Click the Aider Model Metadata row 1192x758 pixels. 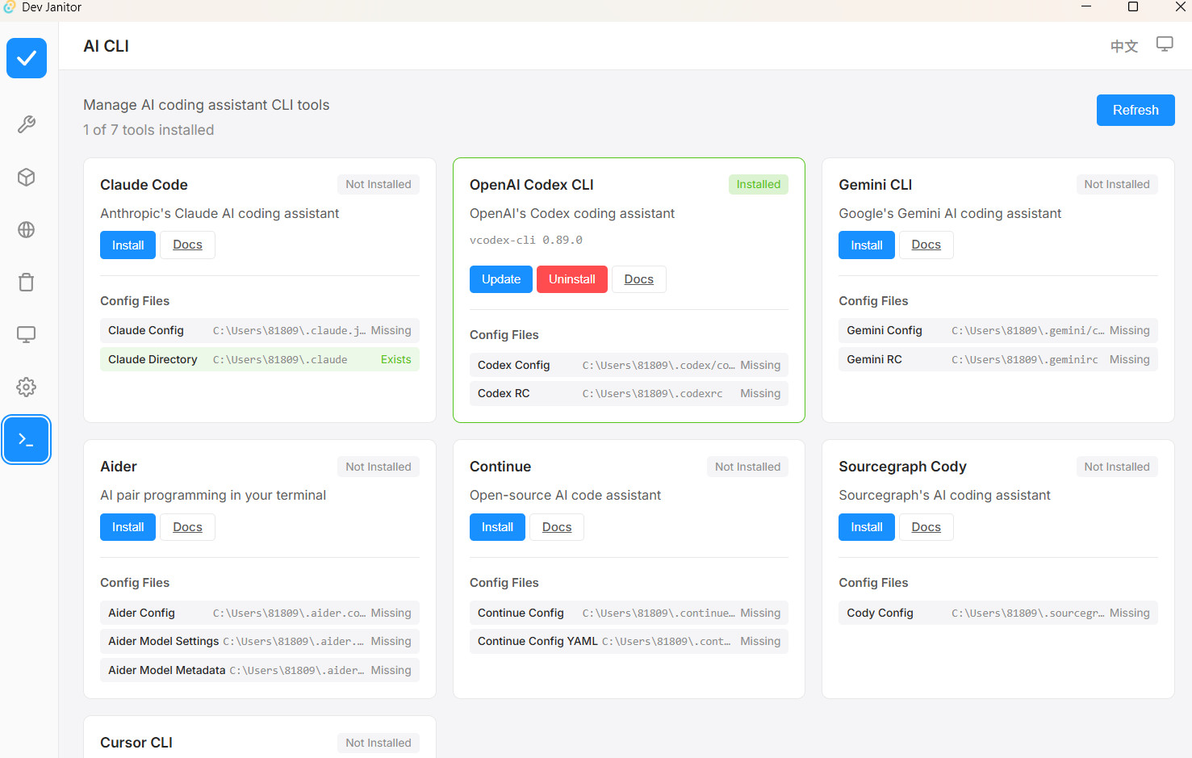(x=260, y=670)
